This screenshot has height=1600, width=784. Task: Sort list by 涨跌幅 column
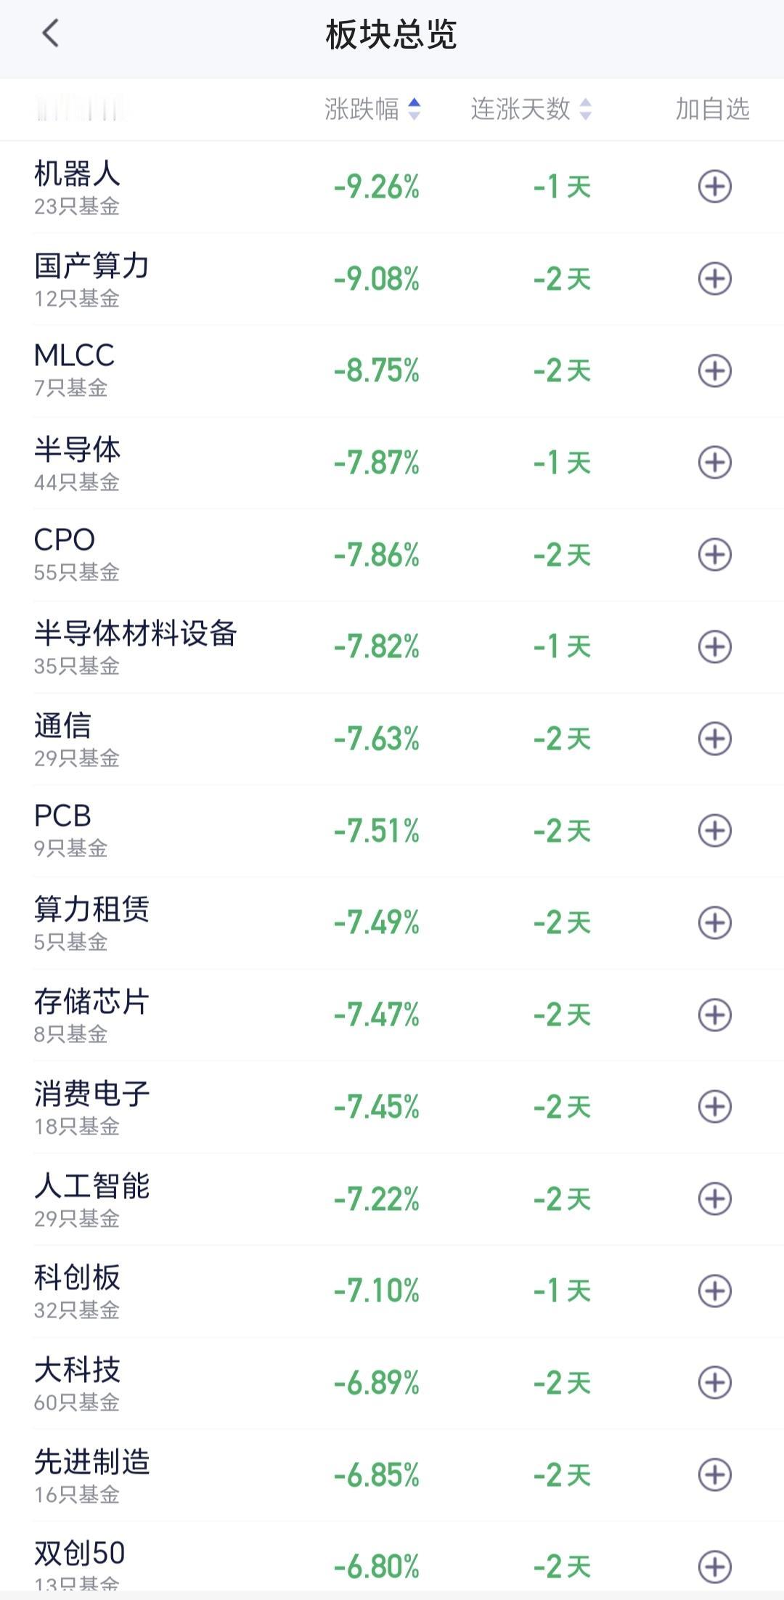362,109
